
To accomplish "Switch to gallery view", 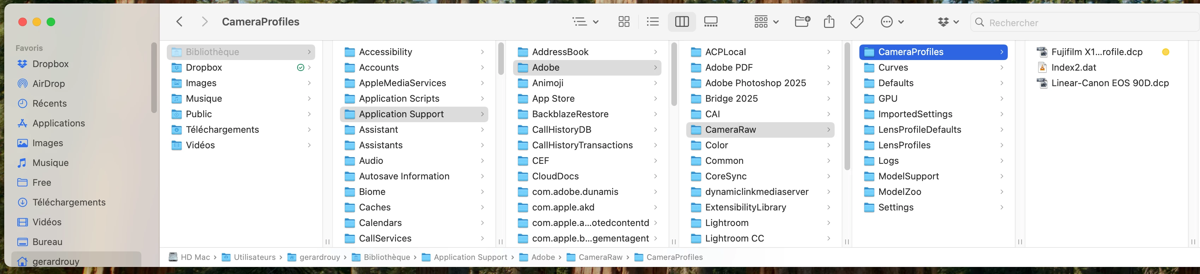I will pyautogui.click(x=711, y=22).
